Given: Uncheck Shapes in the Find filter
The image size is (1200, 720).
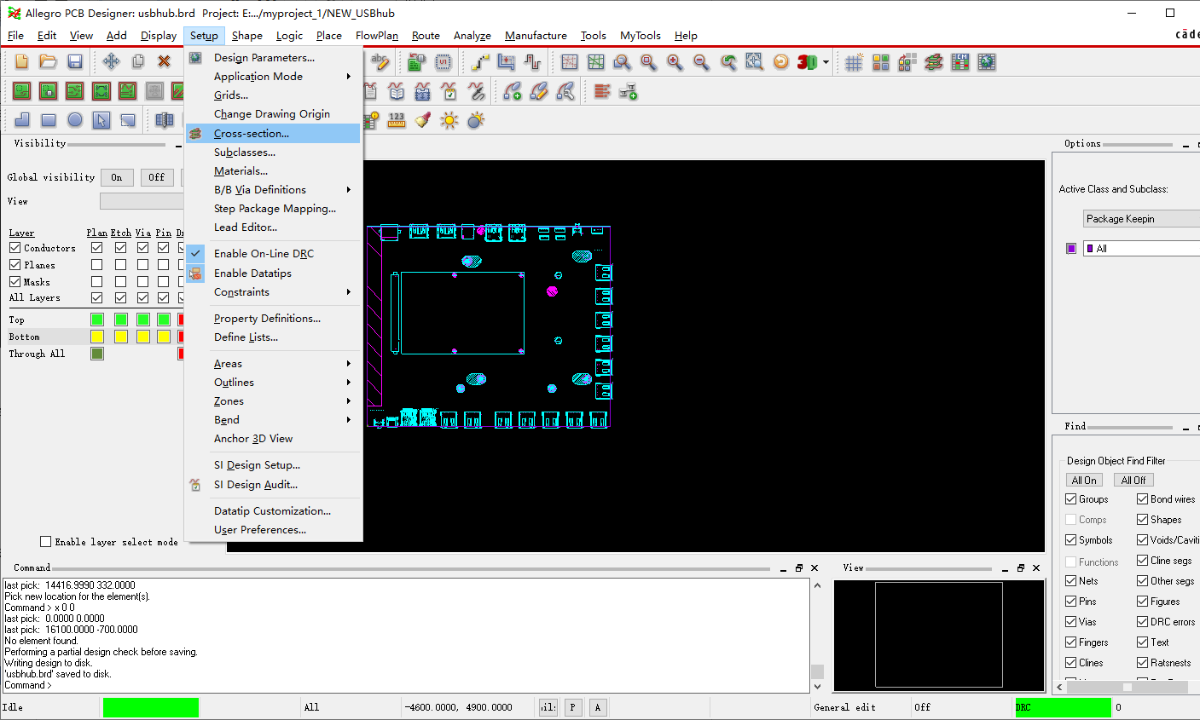Looking at the screenshot, I should coord(1143,520).
